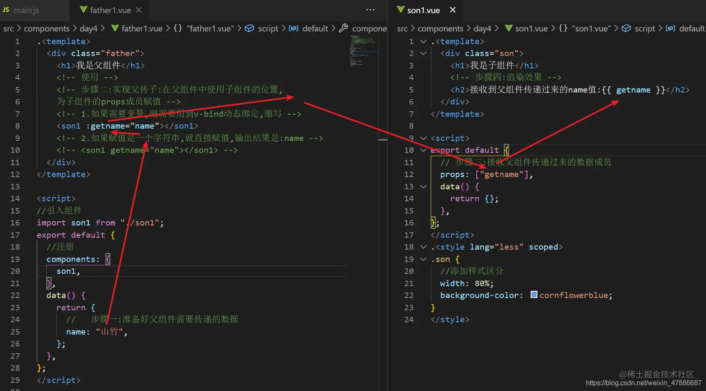Viewport: 706px width, 391px height.
Task: Click '{{ getname }}' interpolation in son1.vue
Action: click(633, 89)
